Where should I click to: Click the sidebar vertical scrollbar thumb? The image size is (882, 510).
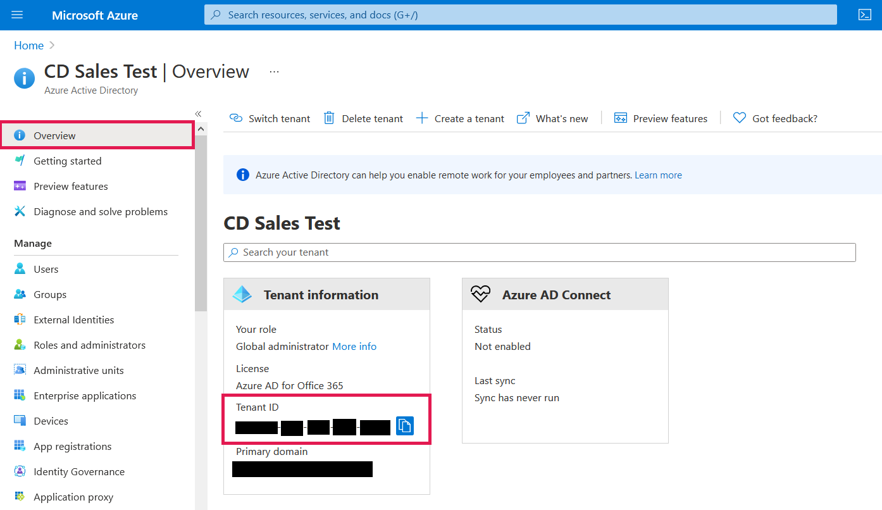click(x=201, y=223)
